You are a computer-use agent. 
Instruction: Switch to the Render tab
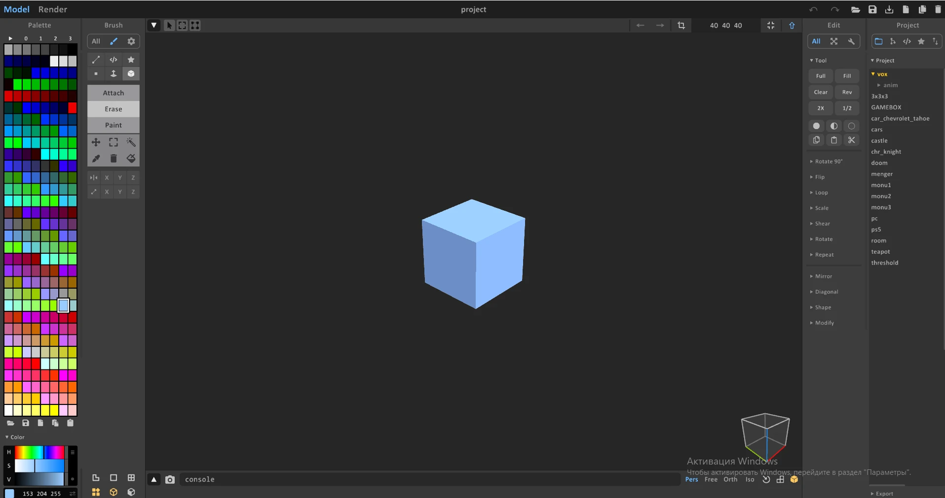(x=53, y=9)
